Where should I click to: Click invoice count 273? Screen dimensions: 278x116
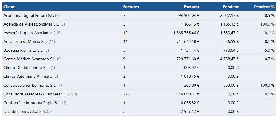click(x=127, y=94)
